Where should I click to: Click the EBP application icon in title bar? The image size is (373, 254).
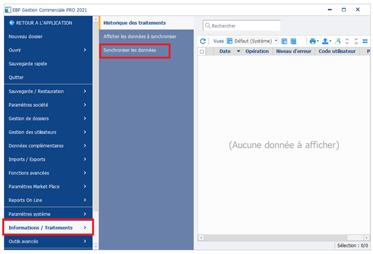click(x=8, y=10)
